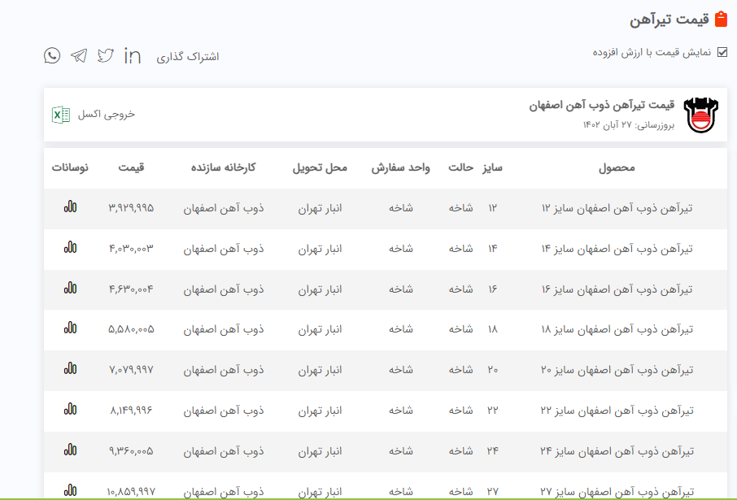737x500 pixels.
Task: Share page via Telegram icon
Action: pos(79,55)
